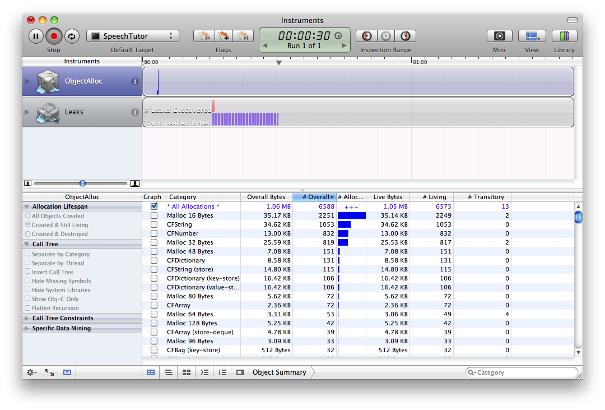Open the Library panel
Viewport: 605px width, 410px height.
[x=565, y=36]
